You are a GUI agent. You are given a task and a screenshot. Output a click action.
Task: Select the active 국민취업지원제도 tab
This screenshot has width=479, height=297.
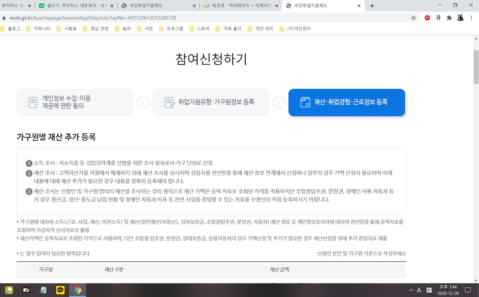[323, 6]
